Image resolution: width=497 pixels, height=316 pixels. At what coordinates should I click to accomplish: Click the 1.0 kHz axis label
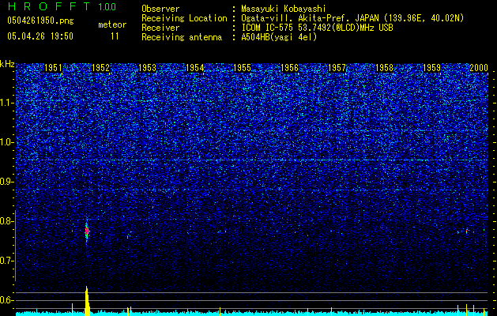[x=7, y=142]
